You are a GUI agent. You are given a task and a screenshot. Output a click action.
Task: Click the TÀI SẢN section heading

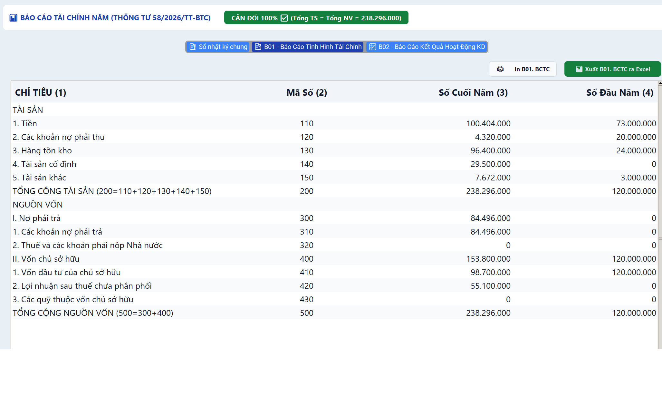point(28,110)
